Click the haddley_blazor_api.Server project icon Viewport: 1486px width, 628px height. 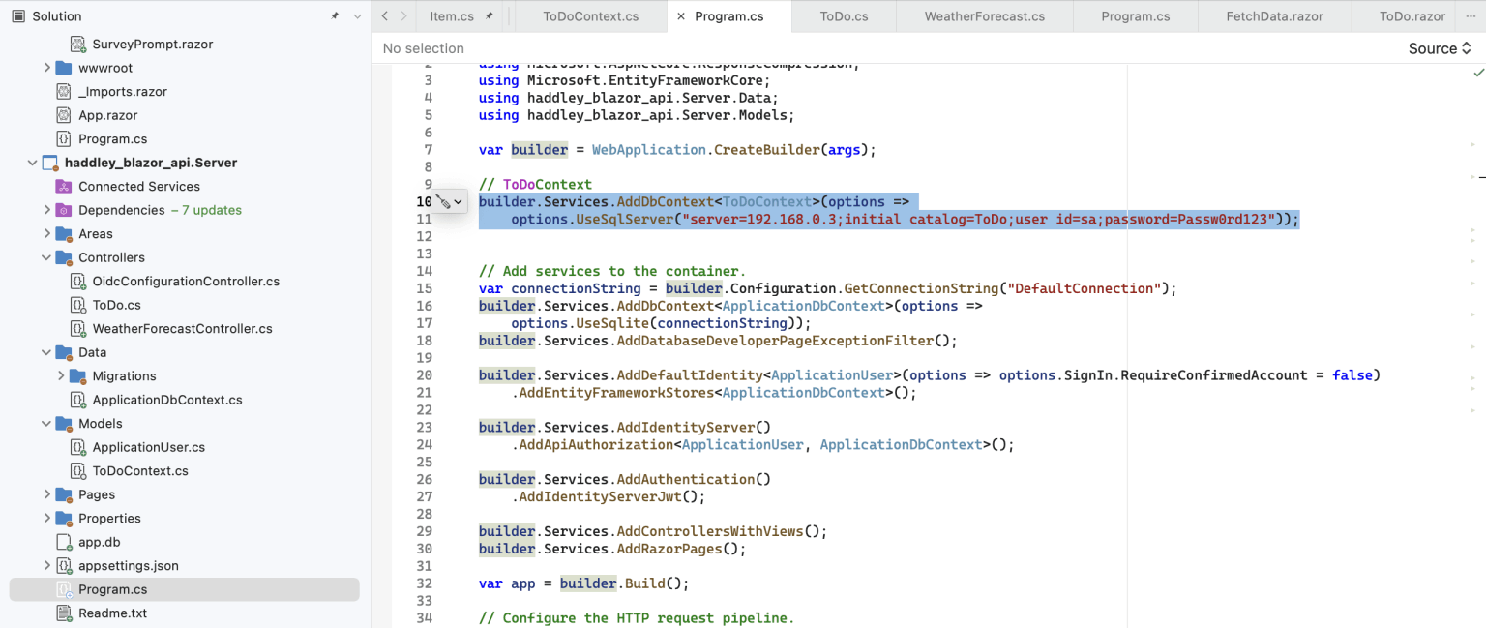(50, 163)
